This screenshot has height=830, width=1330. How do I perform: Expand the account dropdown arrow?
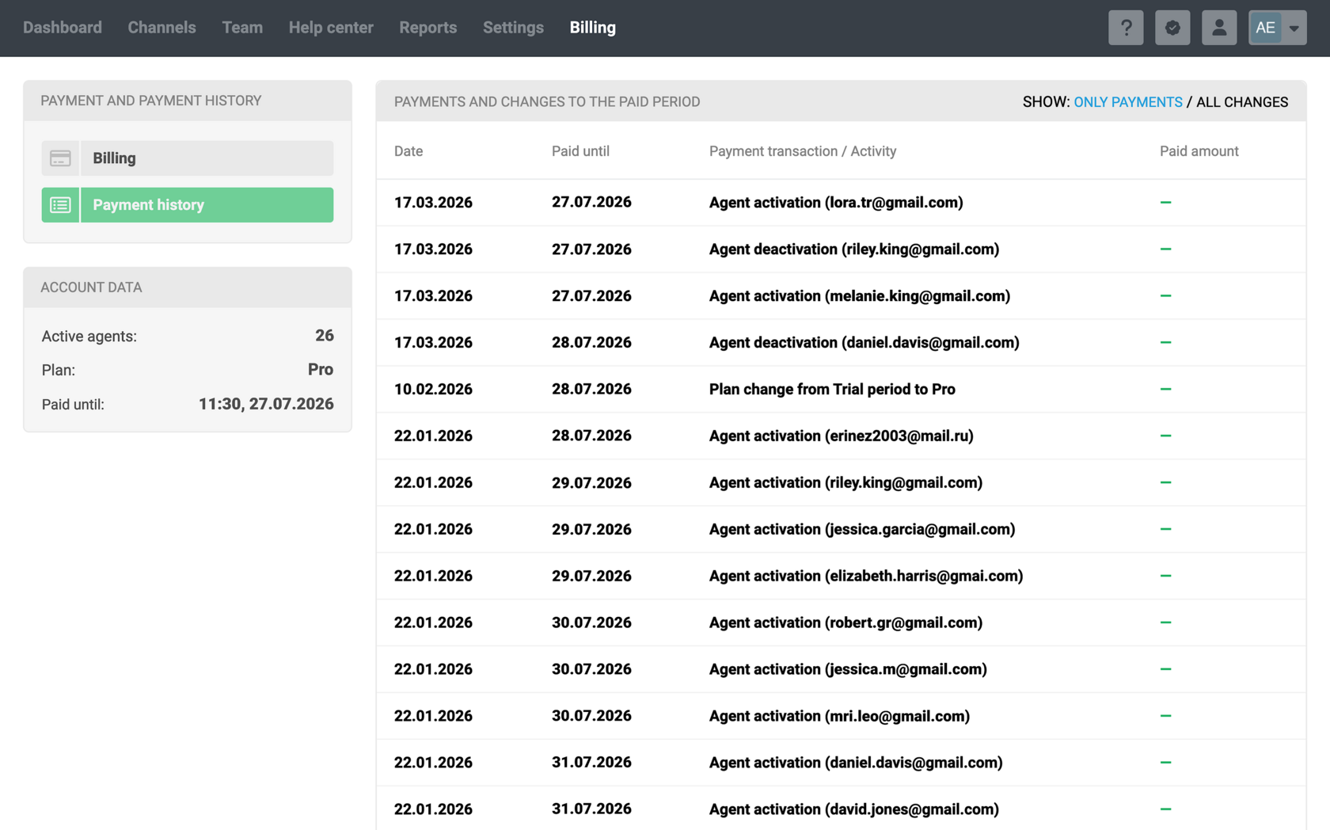(1294, 28)
